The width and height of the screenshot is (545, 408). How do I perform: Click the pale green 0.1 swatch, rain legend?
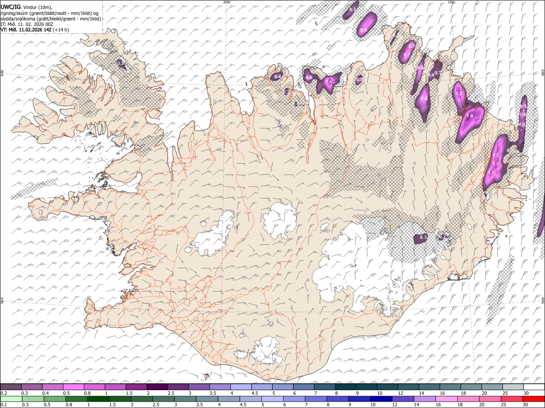pos(11,399)
